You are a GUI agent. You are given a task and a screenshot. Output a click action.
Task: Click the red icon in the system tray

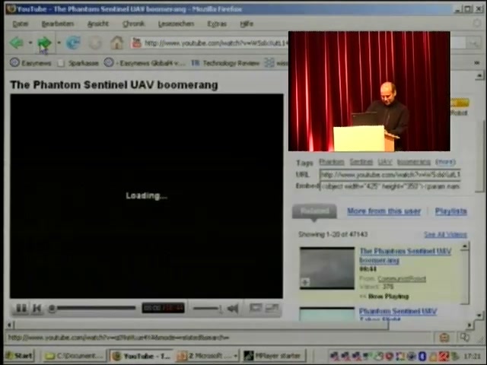tap(444, 356)
